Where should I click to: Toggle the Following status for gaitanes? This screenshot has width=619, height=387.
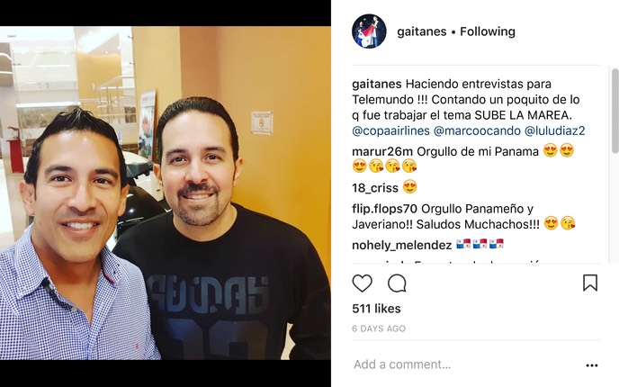[488, 31]
